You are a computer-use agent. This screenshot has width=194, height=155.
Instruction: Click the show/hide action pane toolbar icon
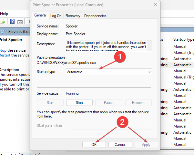click(x=20, y=22)
